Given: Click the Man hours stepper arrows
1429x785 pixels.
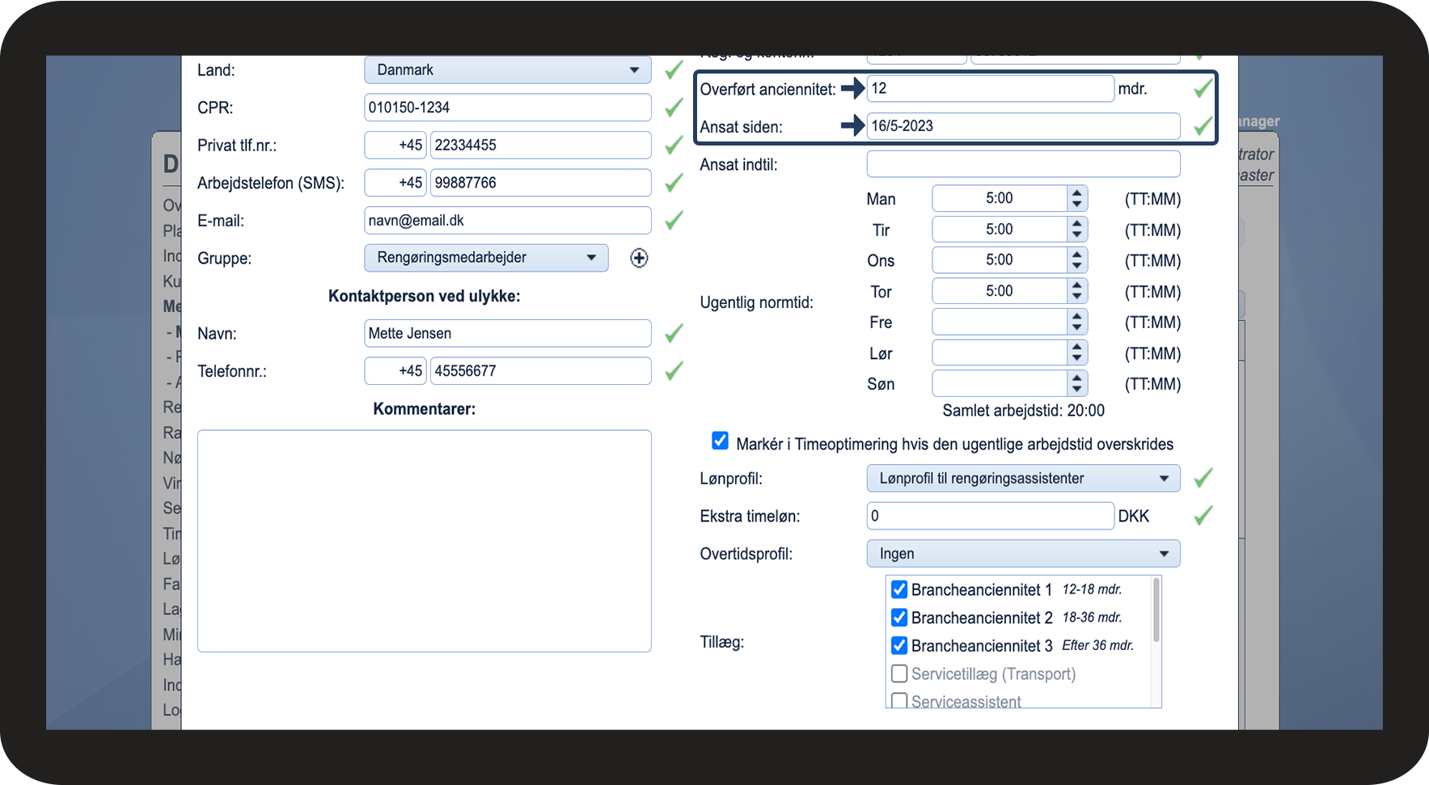Looking at the screenshot, I should (1076, 199).
